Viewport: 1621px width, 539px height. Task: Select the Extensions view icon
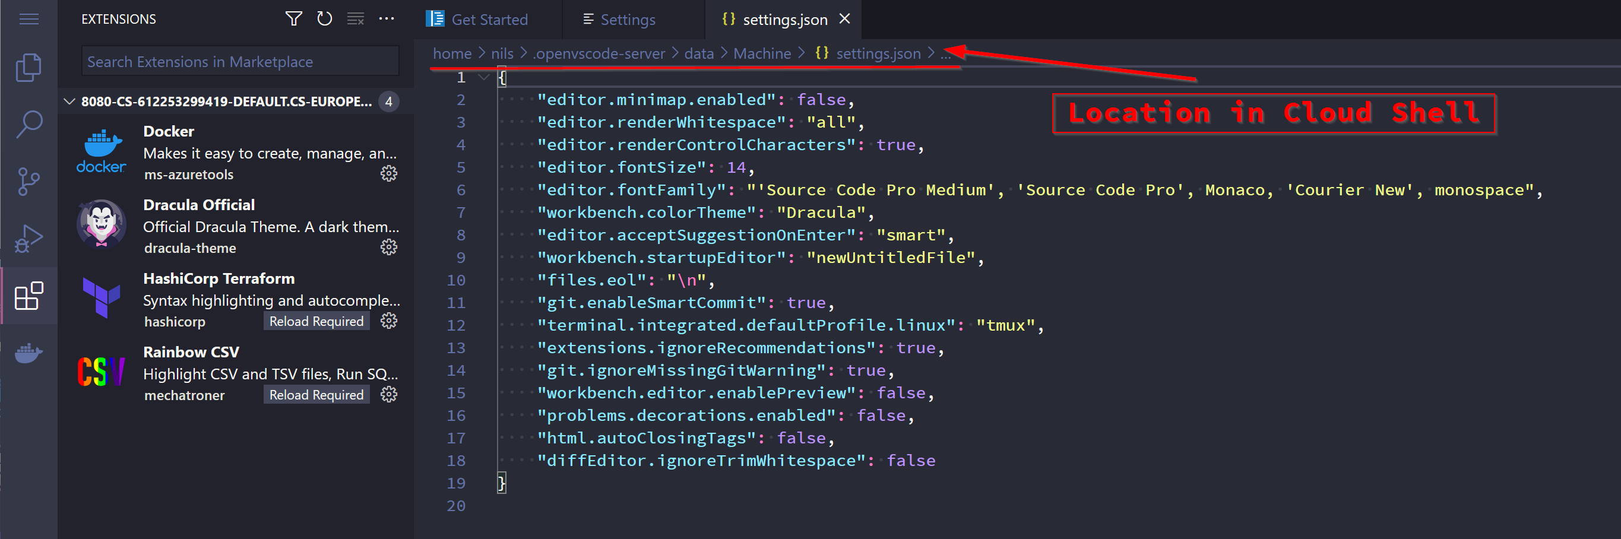pyautogui.click(x=29, y=296)
